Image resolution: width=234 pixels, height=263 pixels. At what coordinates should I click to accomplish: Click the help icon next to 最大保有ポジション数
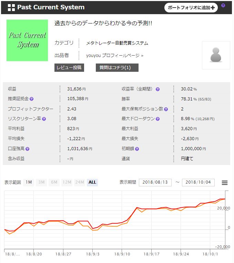pyautogui.click(x=166, y=109)
